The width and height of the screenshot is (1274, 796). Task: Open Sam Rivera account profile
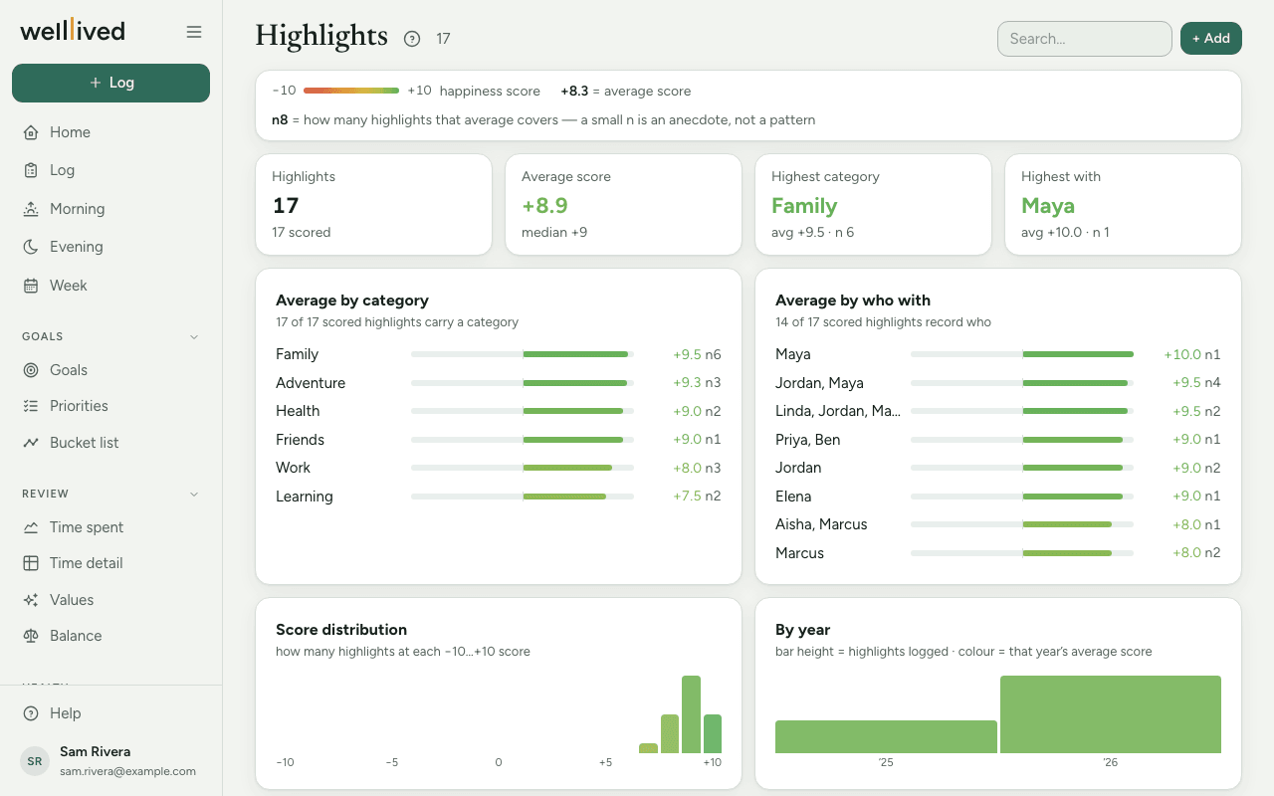tap(110, 761)
